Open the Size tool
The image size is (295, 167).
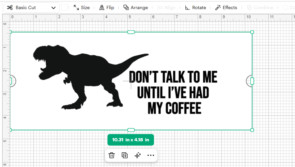82,7
